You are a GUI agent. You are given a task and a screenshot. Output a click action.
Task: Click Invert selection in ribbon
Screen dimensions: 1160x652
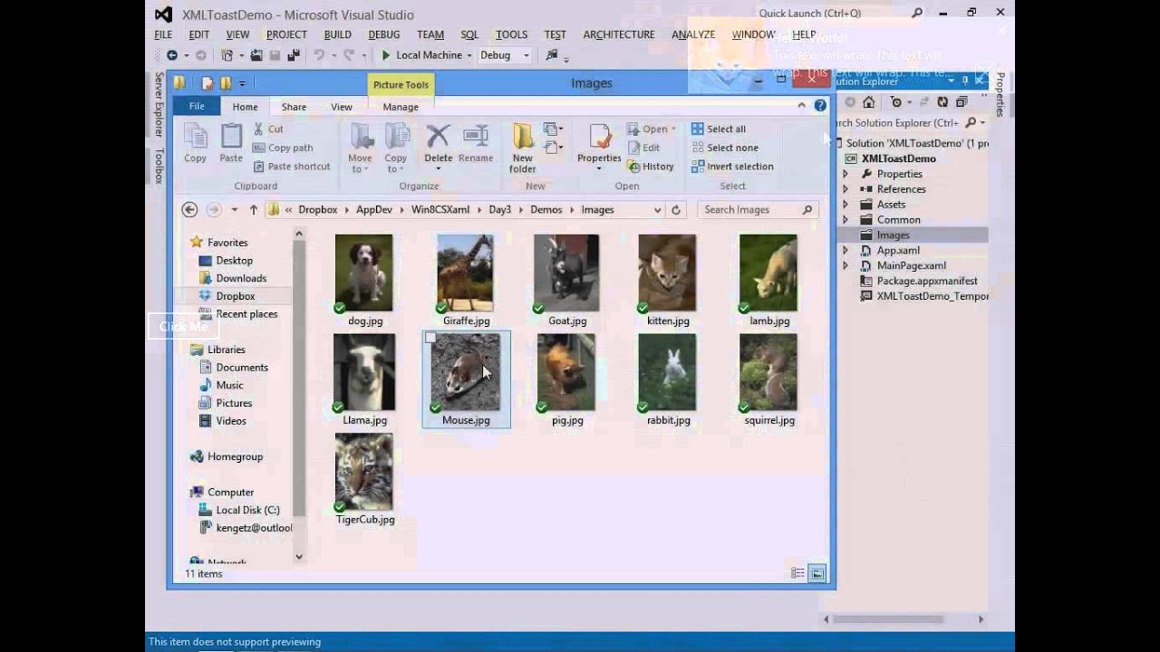pos(732,167)
